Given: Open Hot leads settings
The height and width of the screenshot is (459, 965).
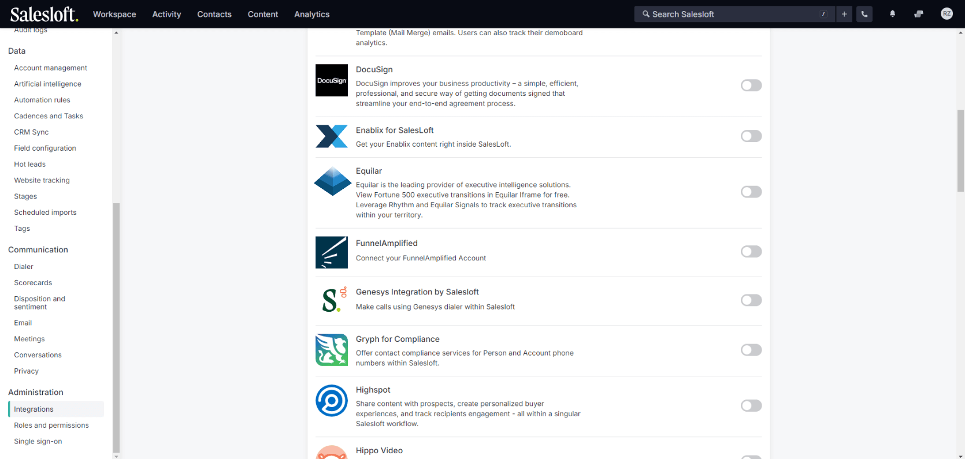Looking at the screenshot, I should click(30, 165).
